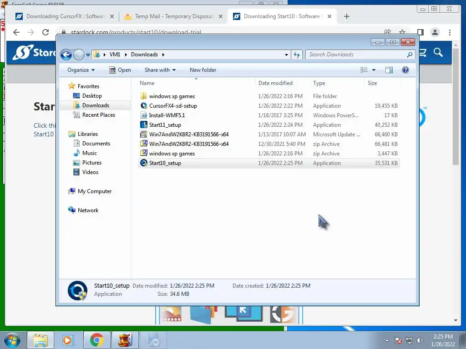The width and height of the screenshot is (466, 349).
Task: Sort by Name column
Action: 196,83
